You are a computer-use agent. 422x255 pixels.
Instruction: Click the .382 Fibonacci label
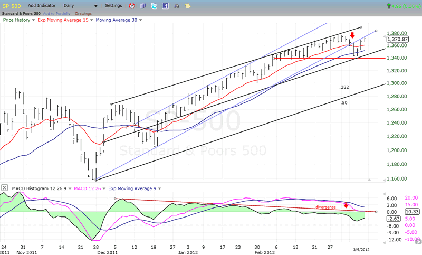[x=344, y=87]
